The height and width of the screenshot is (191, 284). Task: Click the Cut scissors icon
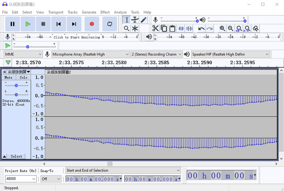click(155, 28)
